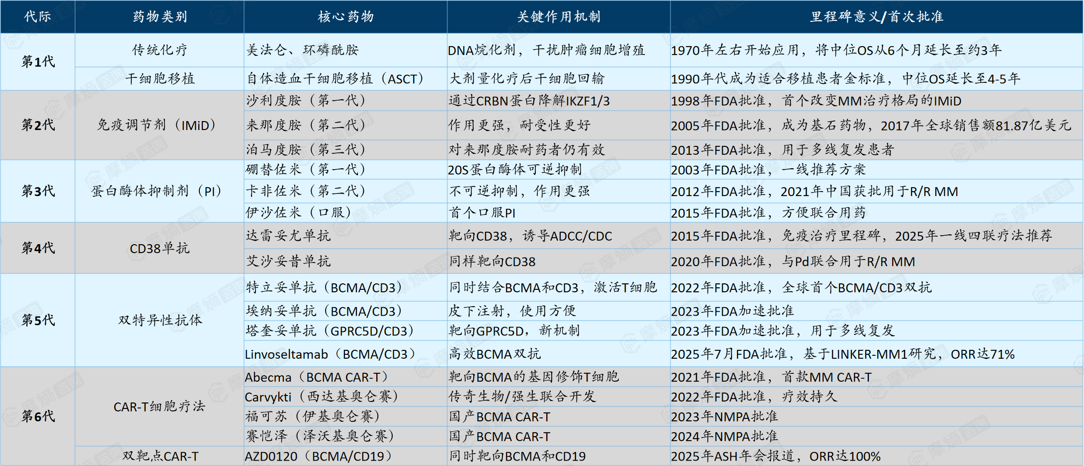
Task: Select the 伊沙佐米（口服）cell
Action: click(x=345, y=212)
